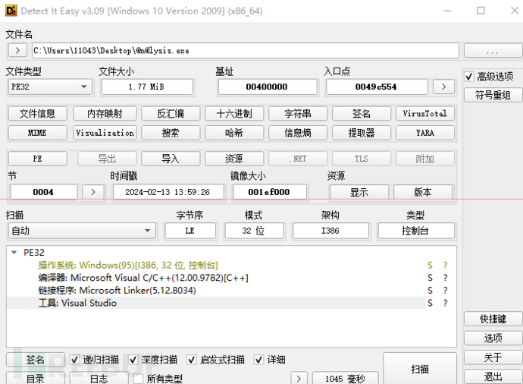This screenshot has height=384, width=523.
Task: Click the Detect It Easy app icon
Action: pos(11,11)
